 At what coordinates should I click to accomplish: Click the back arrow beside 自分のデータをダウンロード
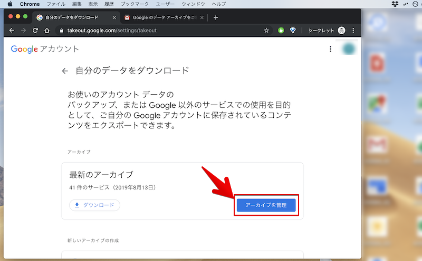[x=65, y=71]
